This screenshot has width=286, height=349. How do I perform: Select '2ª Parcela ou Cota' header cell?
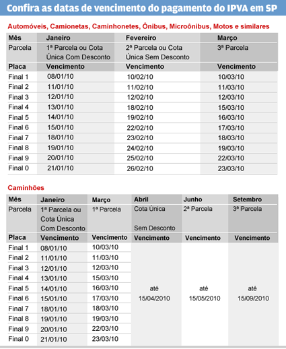154,48
